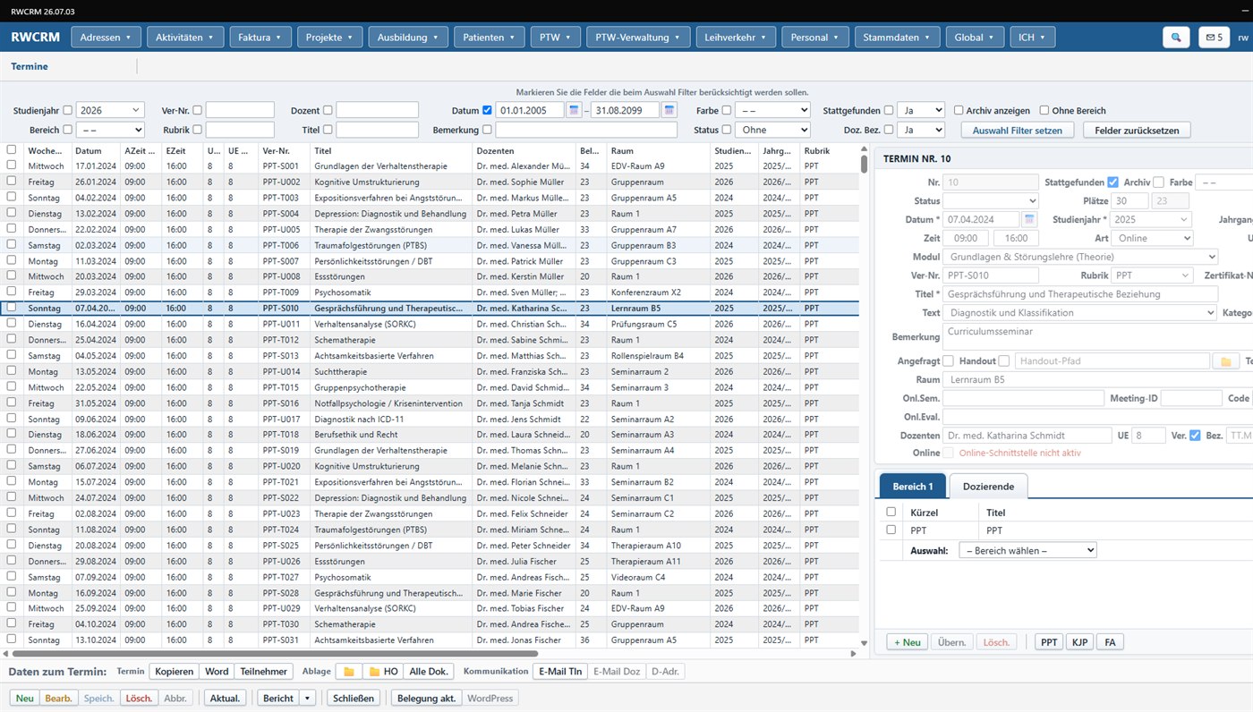Open the Farbe filter dropdown

tap(772, 110)
